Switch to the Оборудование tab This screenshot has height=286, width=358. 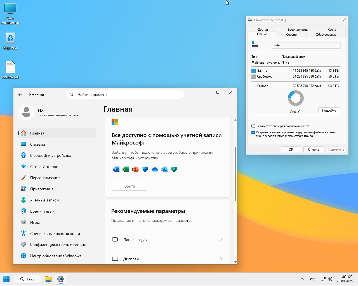point(326,35)
